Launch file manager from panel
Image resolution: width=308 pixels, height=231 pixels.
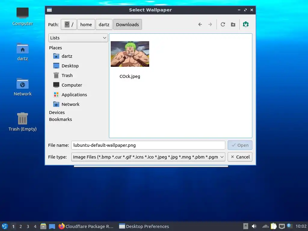pos(43,226)
